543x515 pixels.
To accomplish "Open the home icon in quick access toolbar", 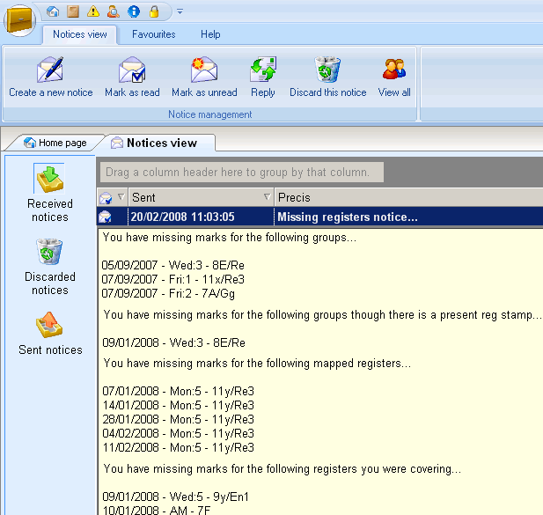I will 53,11.
